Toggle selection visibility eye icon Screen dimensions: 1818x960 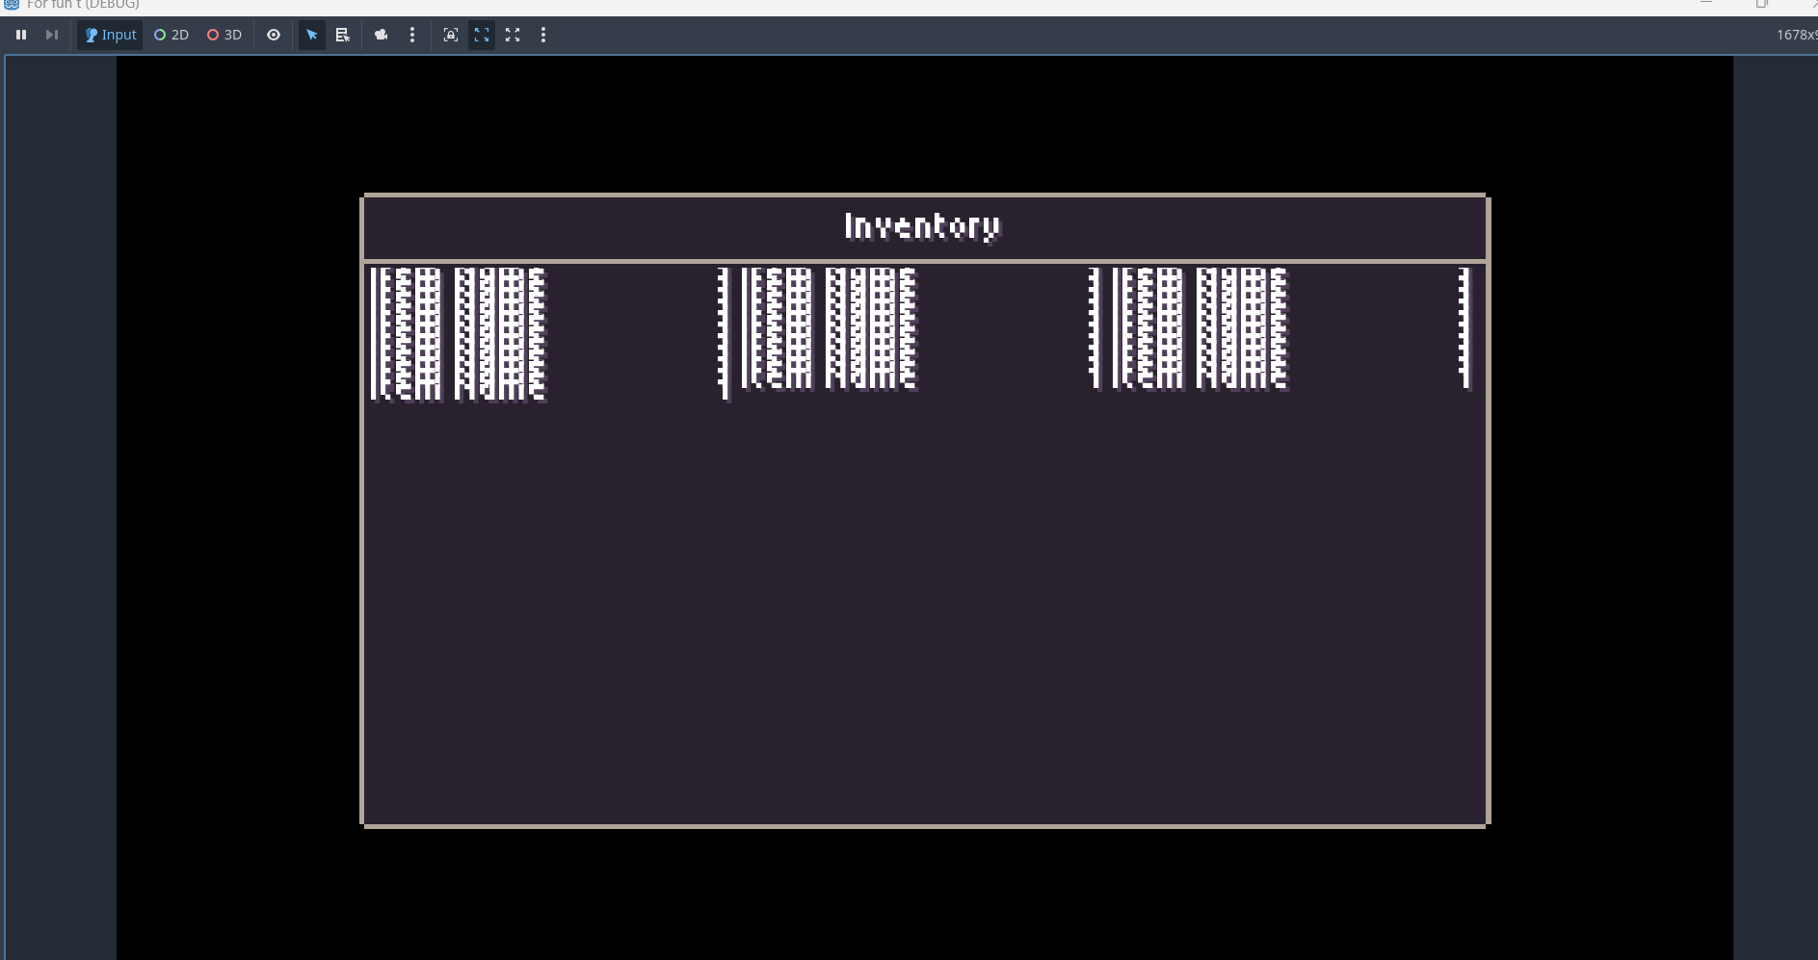(274, 35)
